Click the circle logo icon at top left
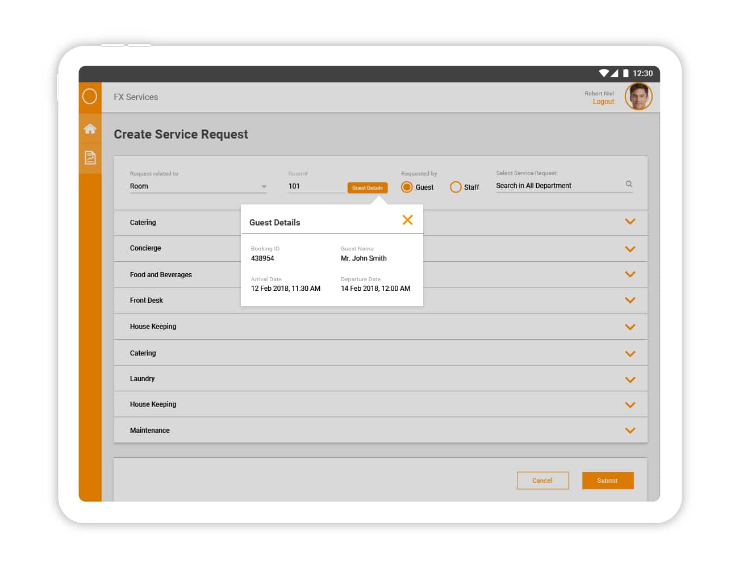This screenshot has height=568, width=739. coord(90,97)
